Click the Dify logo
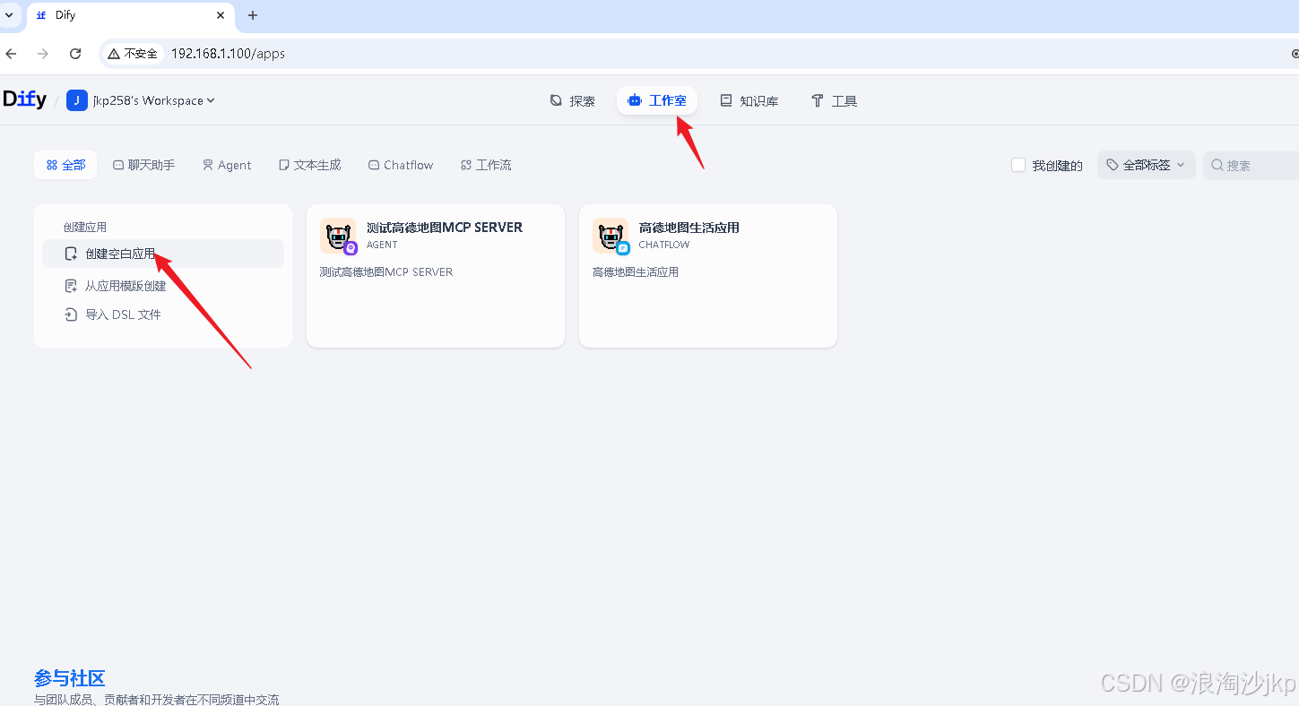 (25, 99)
